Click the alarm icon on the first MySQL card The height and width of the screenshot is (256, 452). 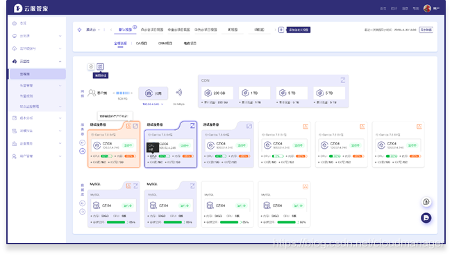pyautogui.click(x=128, y=186)
